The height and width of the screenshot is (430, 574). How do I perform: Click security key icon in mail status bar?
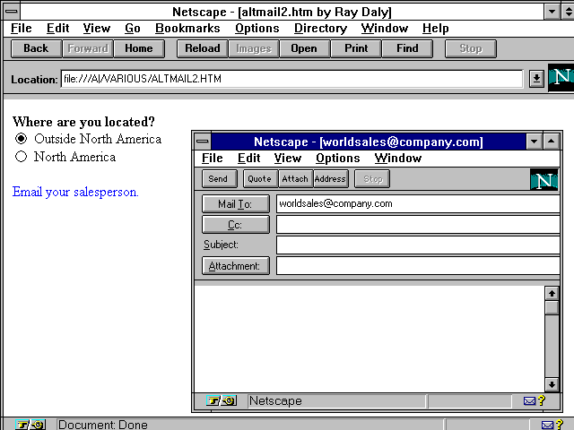221,401
